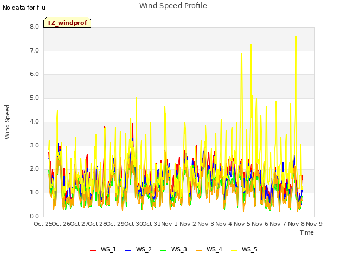Click the 'No data for f_u' message
This screenshot has width=347, height=260.
point(24,8)
